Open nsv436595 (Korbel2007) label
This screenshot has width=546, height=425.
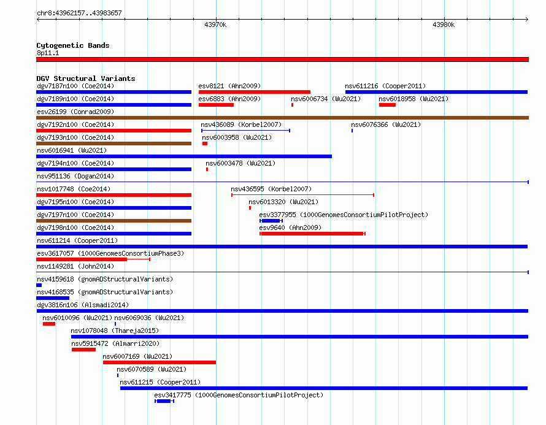pos(271,189)
